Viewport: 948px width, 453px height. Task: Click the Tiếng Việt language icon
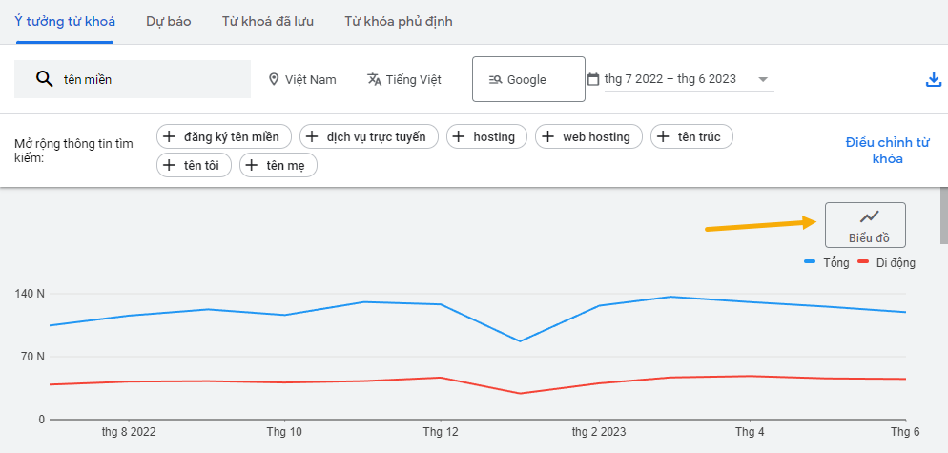(374, 79)
